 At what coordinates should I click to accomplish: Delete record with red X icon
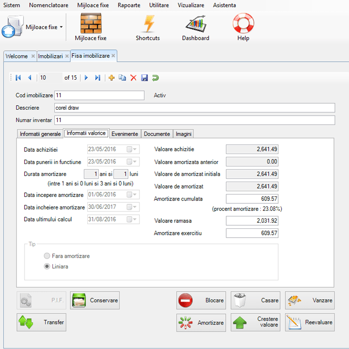(133, 78)
